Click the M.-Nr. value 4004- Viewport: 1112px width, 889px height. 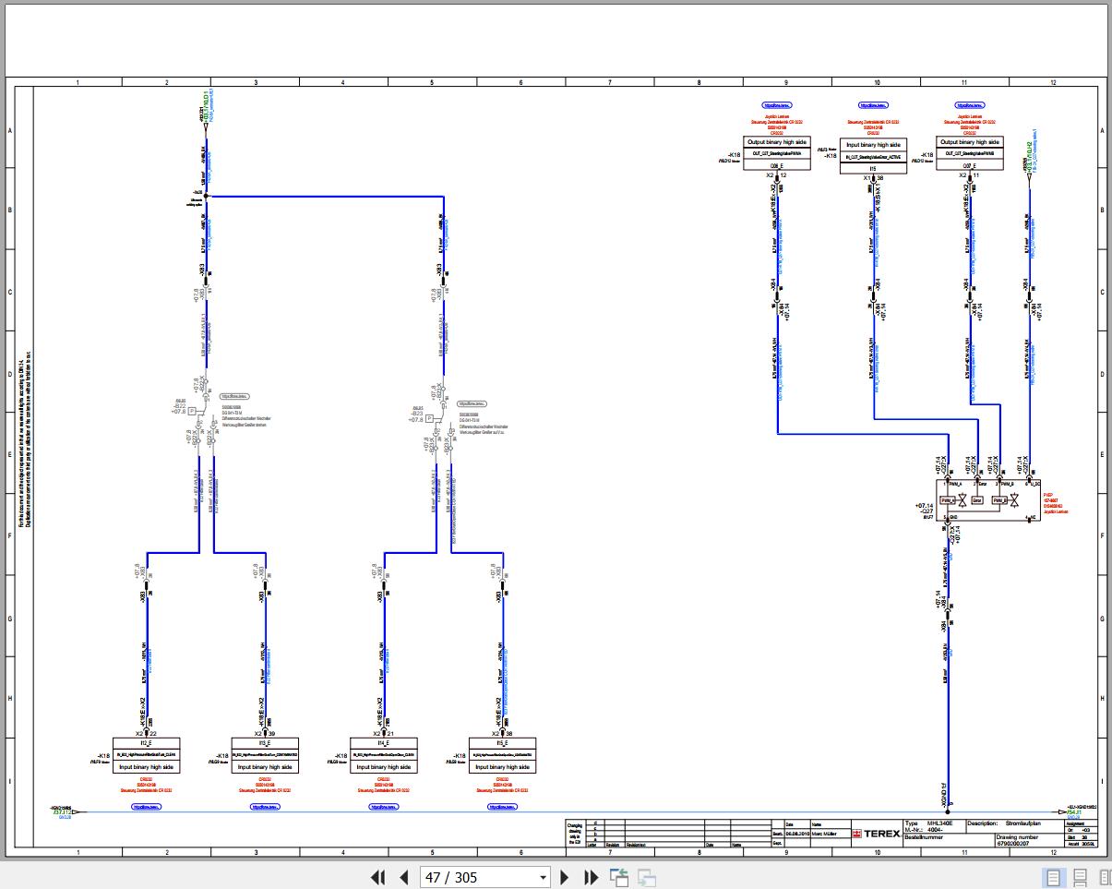click(936, 829)
